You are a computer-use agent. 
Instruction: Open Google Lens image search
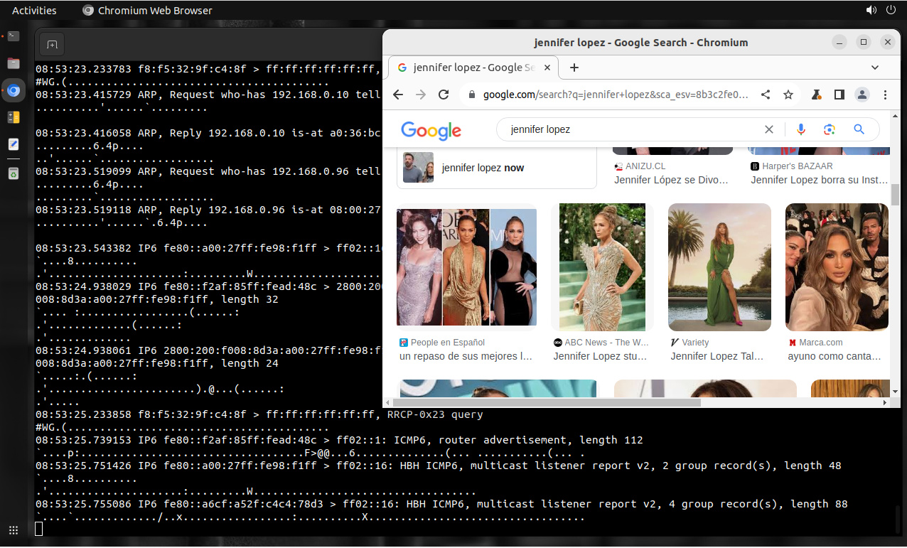coord(829,129)
